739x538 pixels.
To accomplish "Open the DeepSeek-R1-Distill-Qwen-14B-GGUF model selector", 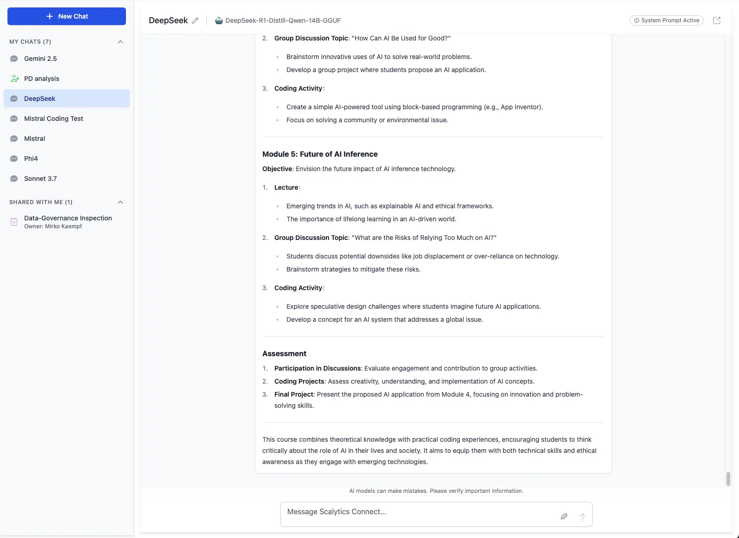I will [x=283, y=20].
